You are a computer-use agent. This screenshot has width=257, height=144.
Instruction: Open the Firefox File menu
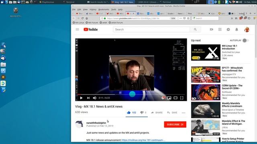74,10
